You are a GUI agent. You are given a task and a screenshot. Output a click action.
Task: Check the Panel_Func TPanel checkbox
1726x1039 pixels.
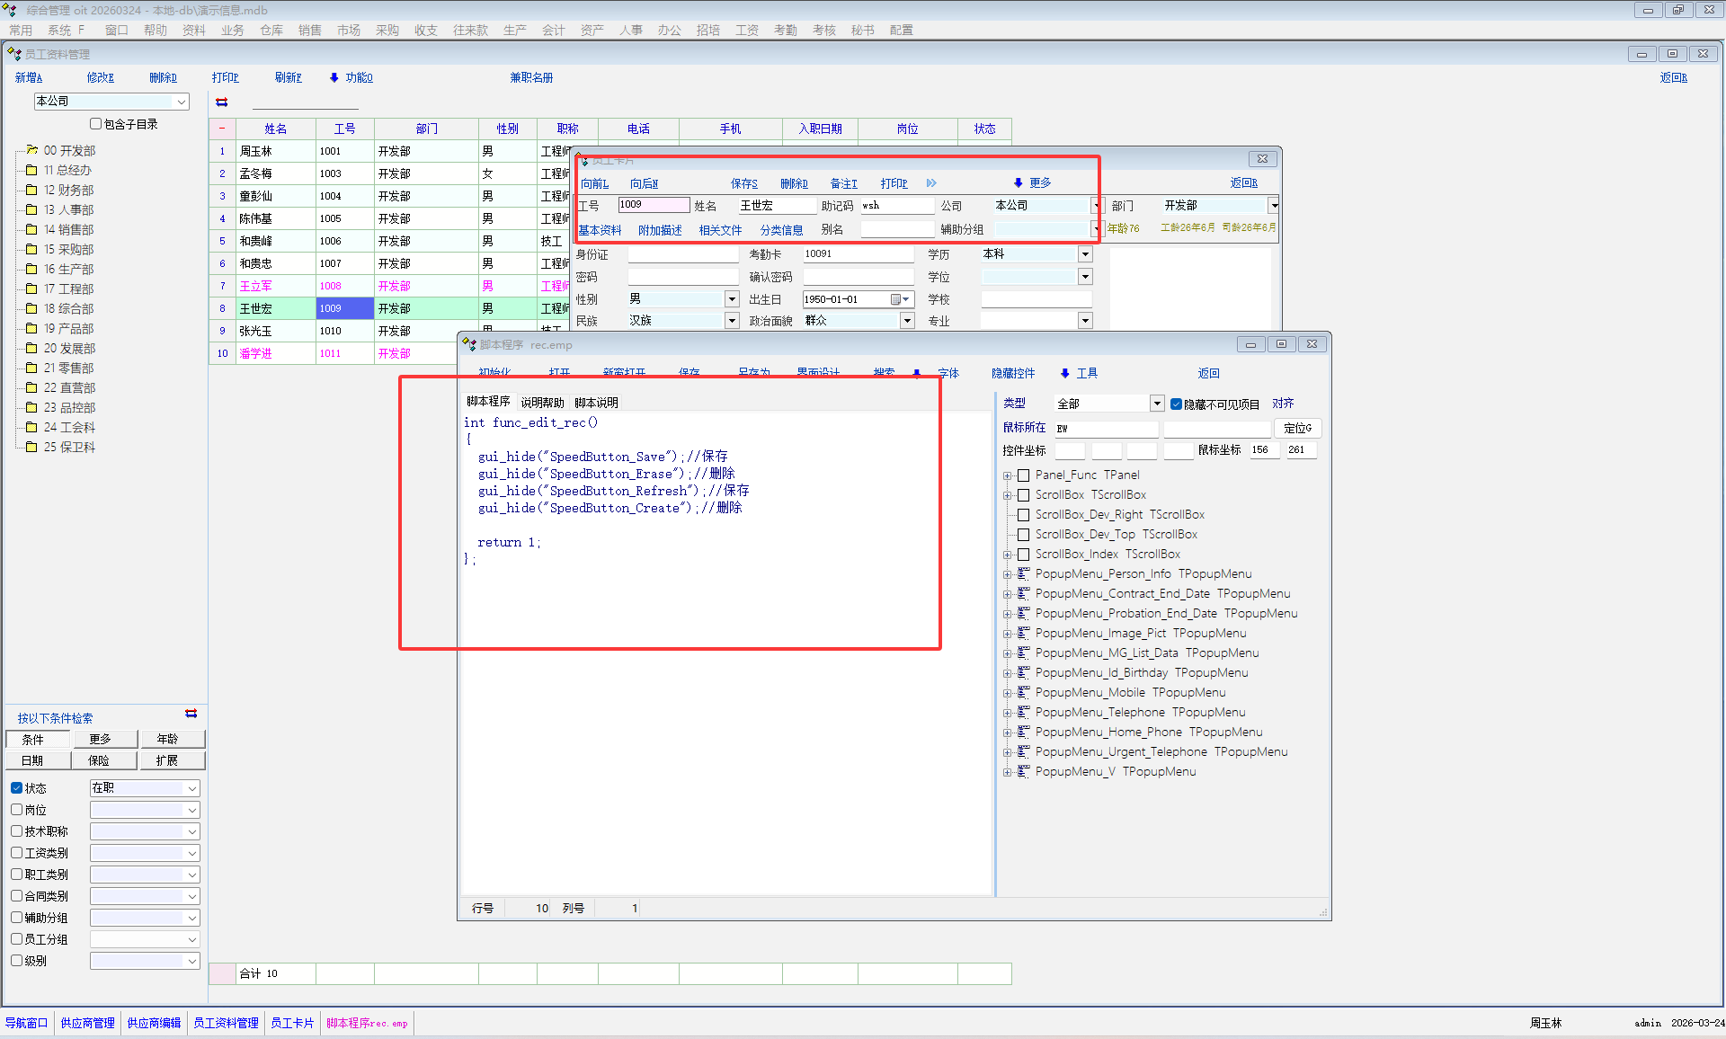1023,475
